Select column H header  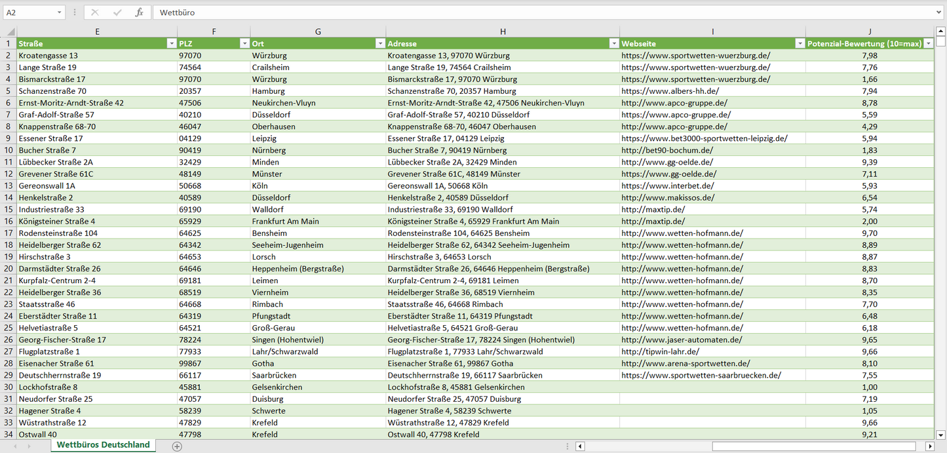click(x=503, y=31)
